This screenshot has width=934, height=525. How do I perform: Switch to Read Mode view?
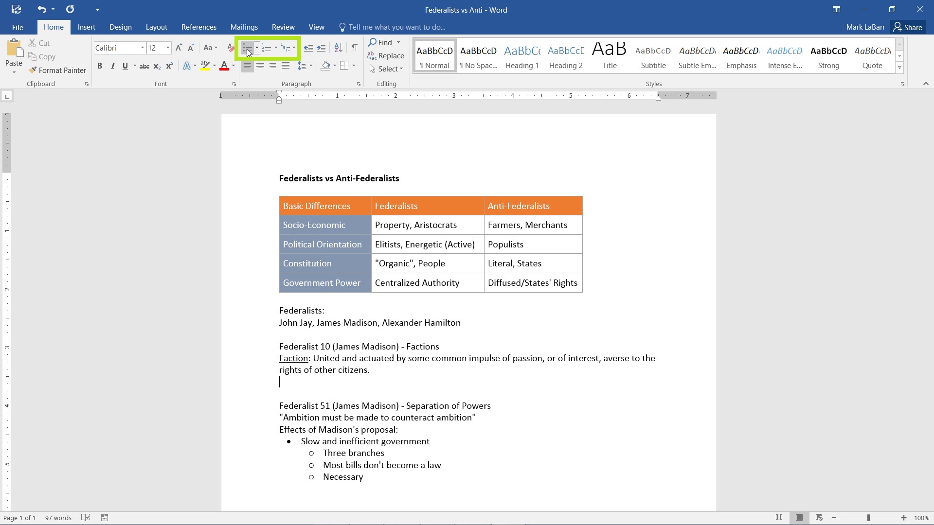point(779,518)
